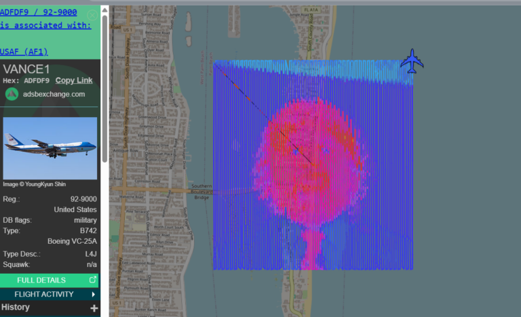Open the adsbexchange.com link text
Image resolution: width=521 pixels, height=317 pixels.
pyautogui.click(x=54, y=94)
